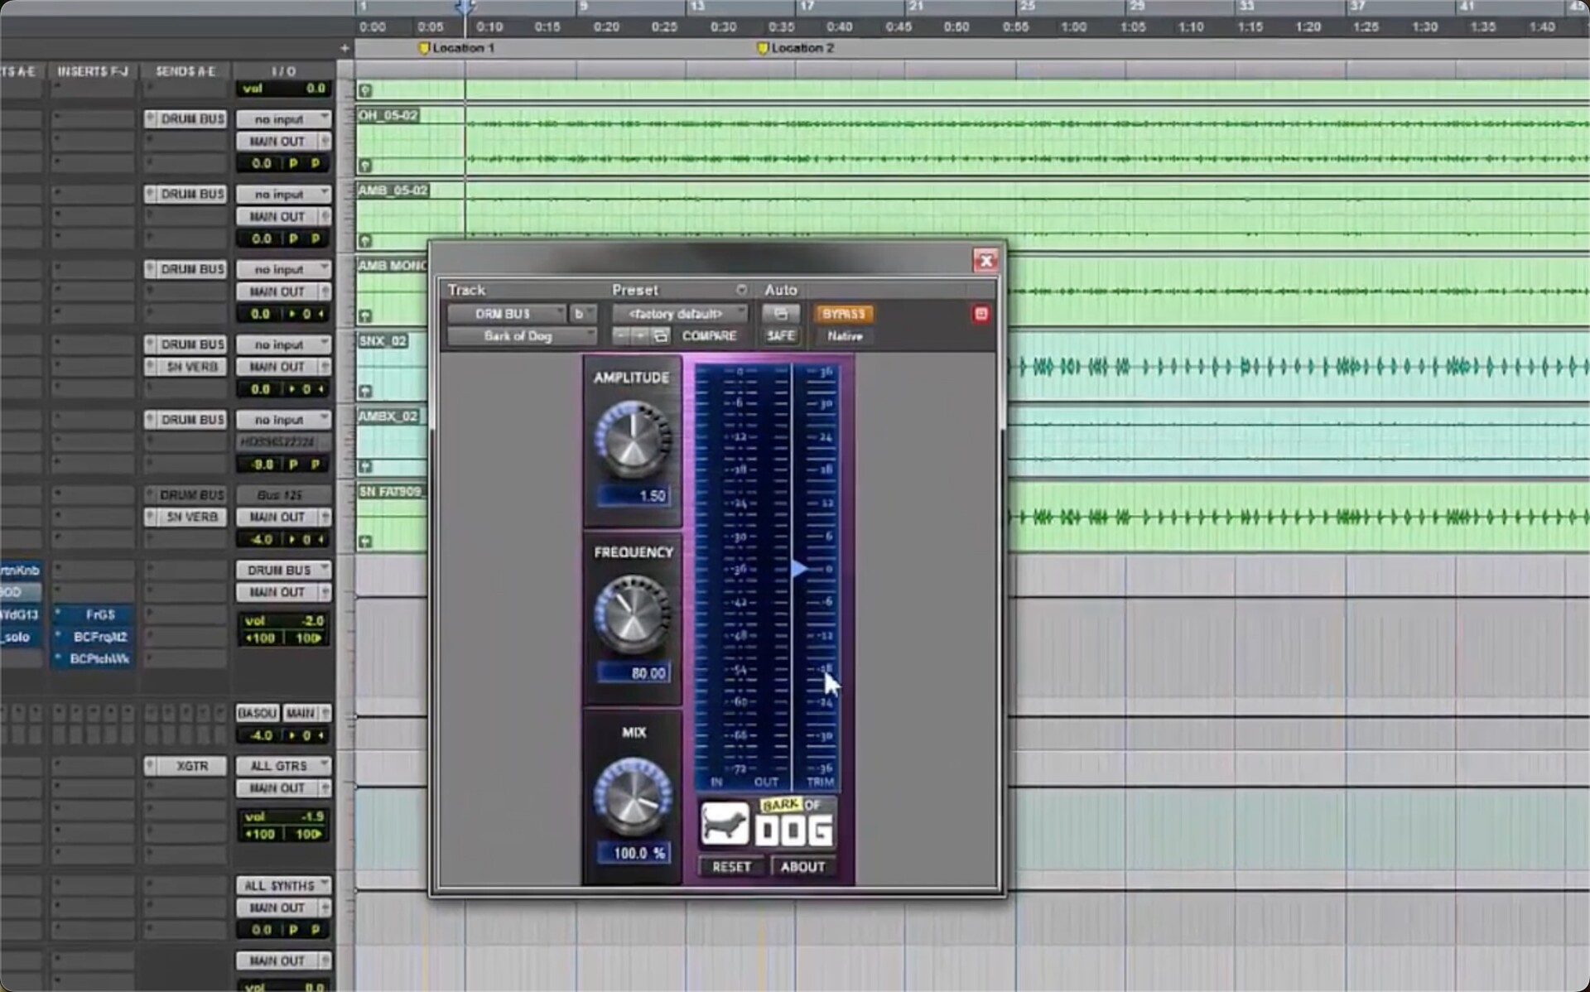1590x992 pixels.
Task: Click the FREQUENCY knob
Action: 633,614
